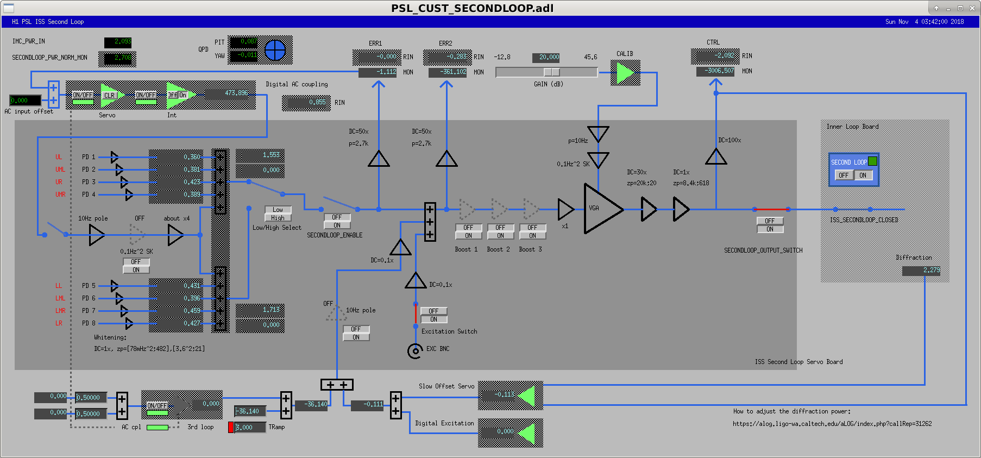
Task: Click the about x4 amplifier triangle
Action: point(175,235)
